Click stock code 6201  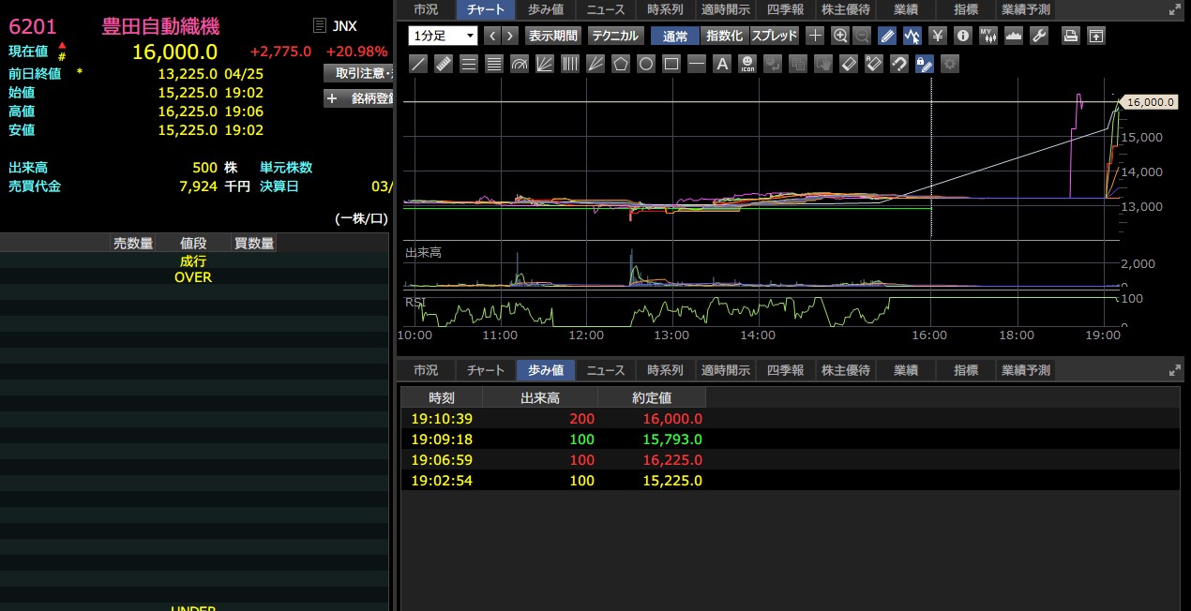point(33,26)
